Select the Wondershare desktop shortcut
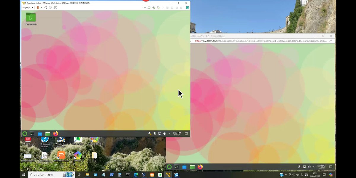 coord(61,143)
